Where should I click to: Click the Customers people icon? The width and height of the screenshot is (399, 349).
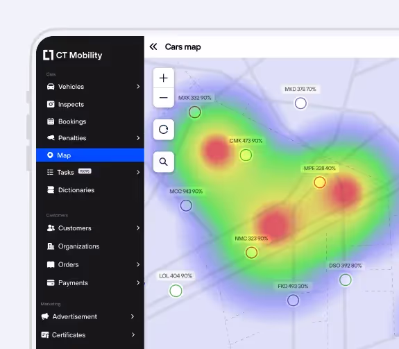pos(51,228)
